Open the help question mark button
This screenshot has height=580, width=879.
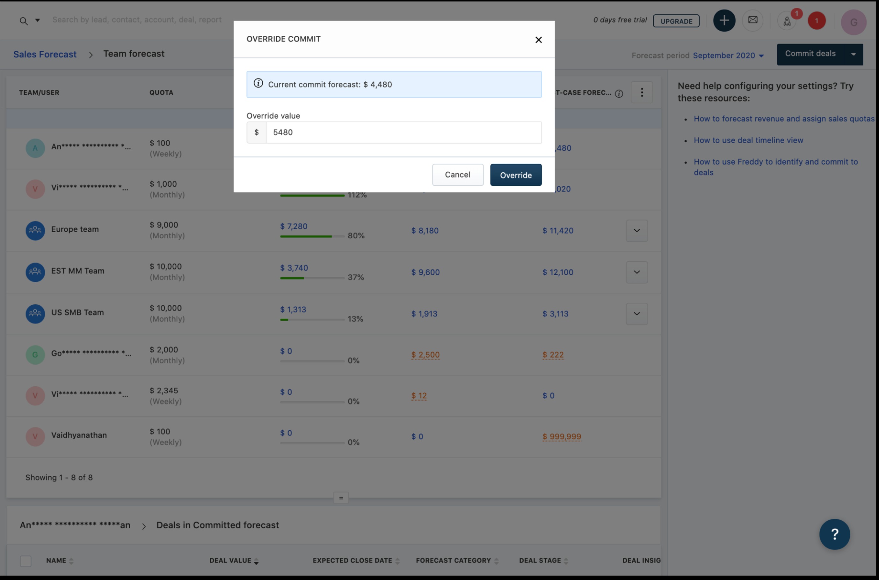(834, 534)
